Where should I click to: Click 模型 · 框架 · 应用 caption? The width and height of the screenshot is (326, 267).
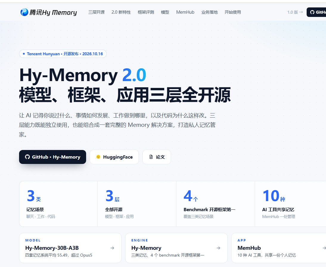click(x=119, y=217)
